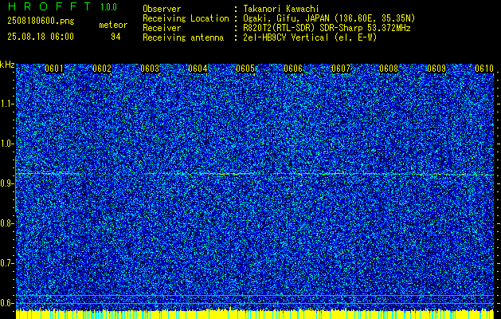Click the Receiving antenna label

click(x=183, y=37)
